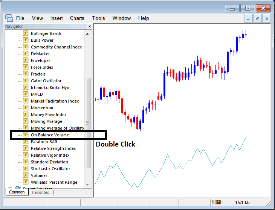Select the Relative Strength Index entry
Screen dimensions: 275x210
tap(53, 148)
